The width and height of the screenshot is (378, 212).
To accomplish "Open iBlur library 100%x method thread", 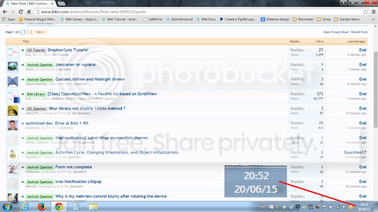I will pyautogui.click(x=87, y=109).
